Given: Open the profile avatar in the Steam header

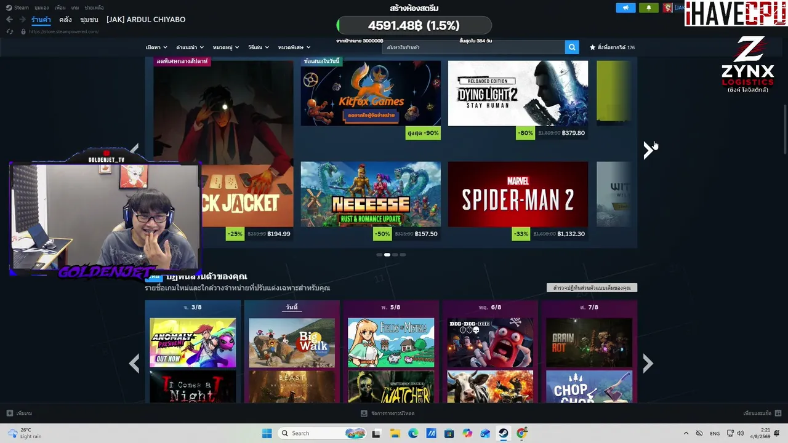Looking at the screenshot, I should 667,8.
